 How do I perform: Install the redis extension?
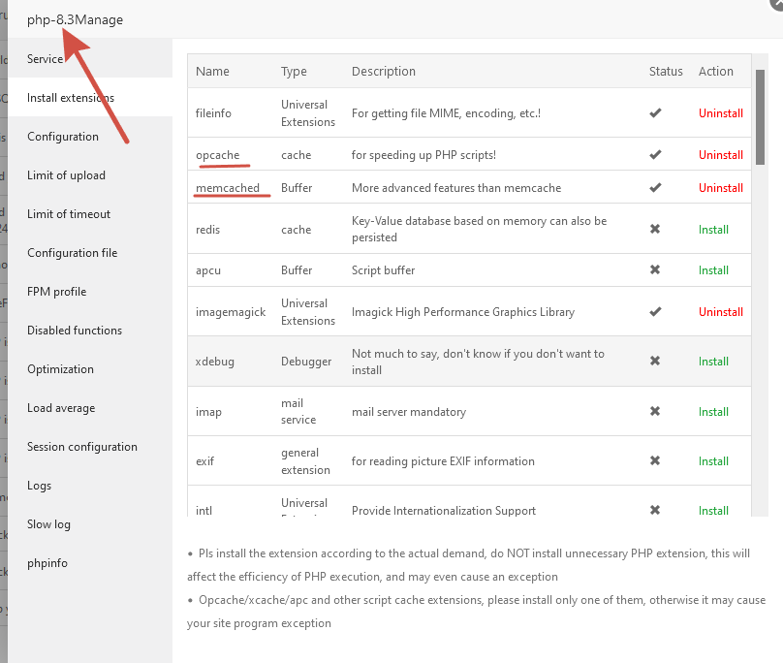coord(713,230)
